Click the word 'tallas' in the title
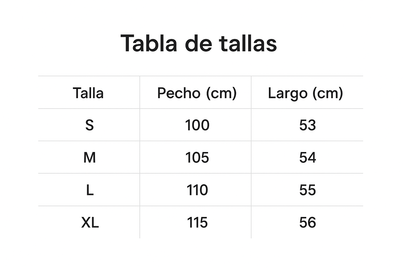 tap(248, 43)
